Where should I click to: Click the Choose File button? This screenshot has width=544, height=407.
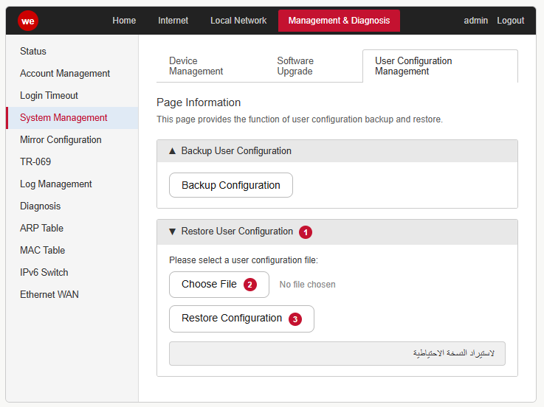point(219,285)
